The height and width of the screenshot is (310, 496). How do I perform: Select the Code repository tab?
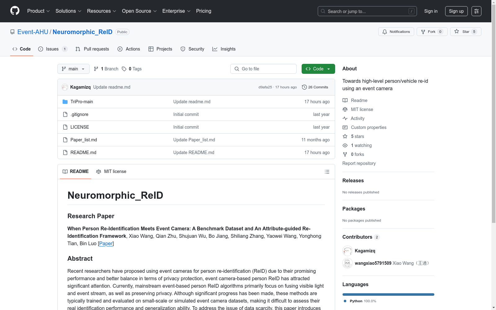point(21,49)
